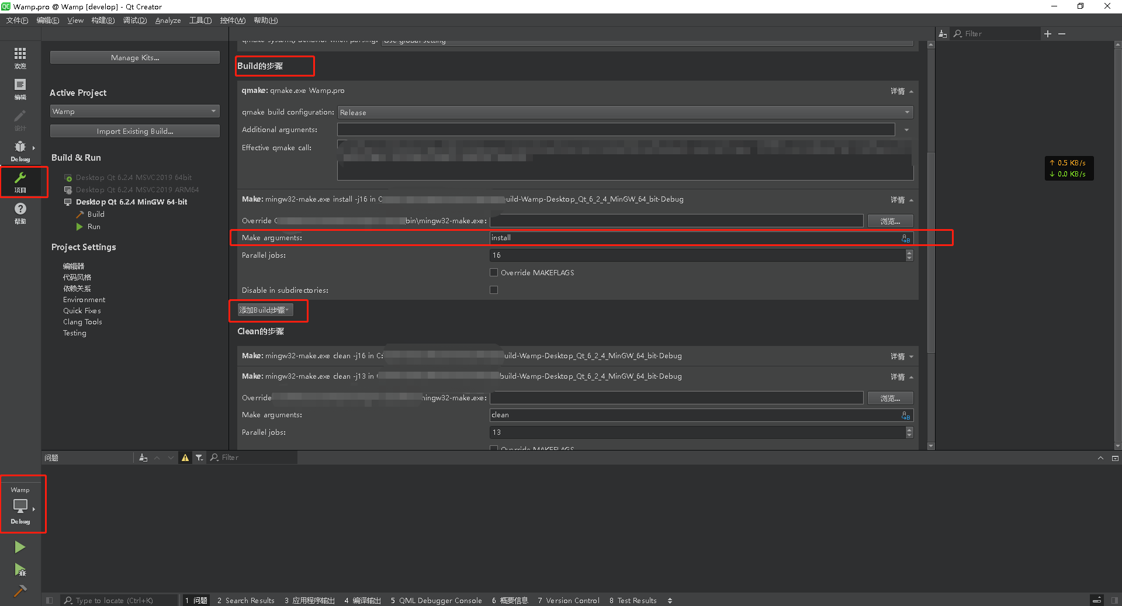Expand the Additional arguments history arrow

(x=906, y=130)
